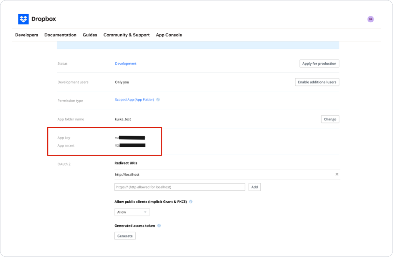393x257 pixels.
Task: Click the Development users label
Action: tap(73, 82)
